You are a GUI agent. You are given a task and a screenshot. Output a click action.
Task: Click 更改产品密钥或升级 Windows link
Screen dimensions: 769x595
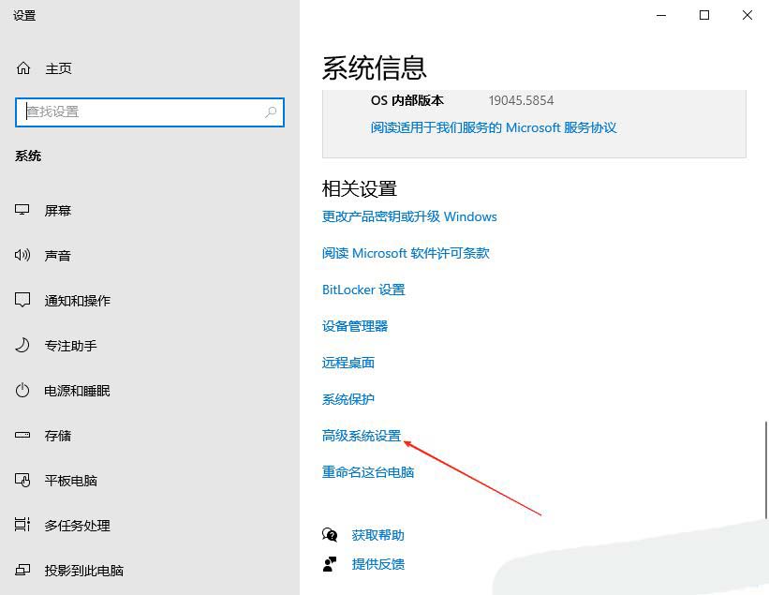(409, 216)
